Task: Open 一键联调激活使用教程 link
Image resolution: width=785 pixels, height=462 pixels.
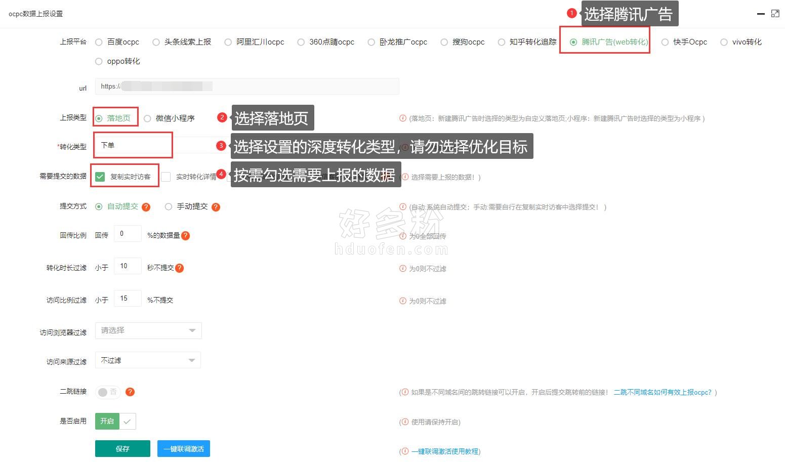Action: 445,451
